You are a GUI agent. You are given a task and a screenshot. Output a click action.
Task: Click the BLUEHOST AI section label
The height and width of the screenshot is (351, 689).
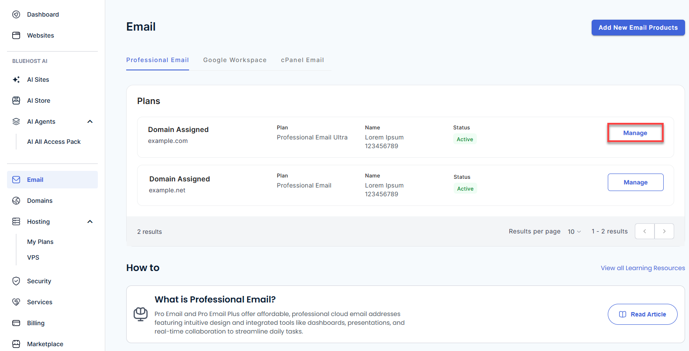click(30, 61)
